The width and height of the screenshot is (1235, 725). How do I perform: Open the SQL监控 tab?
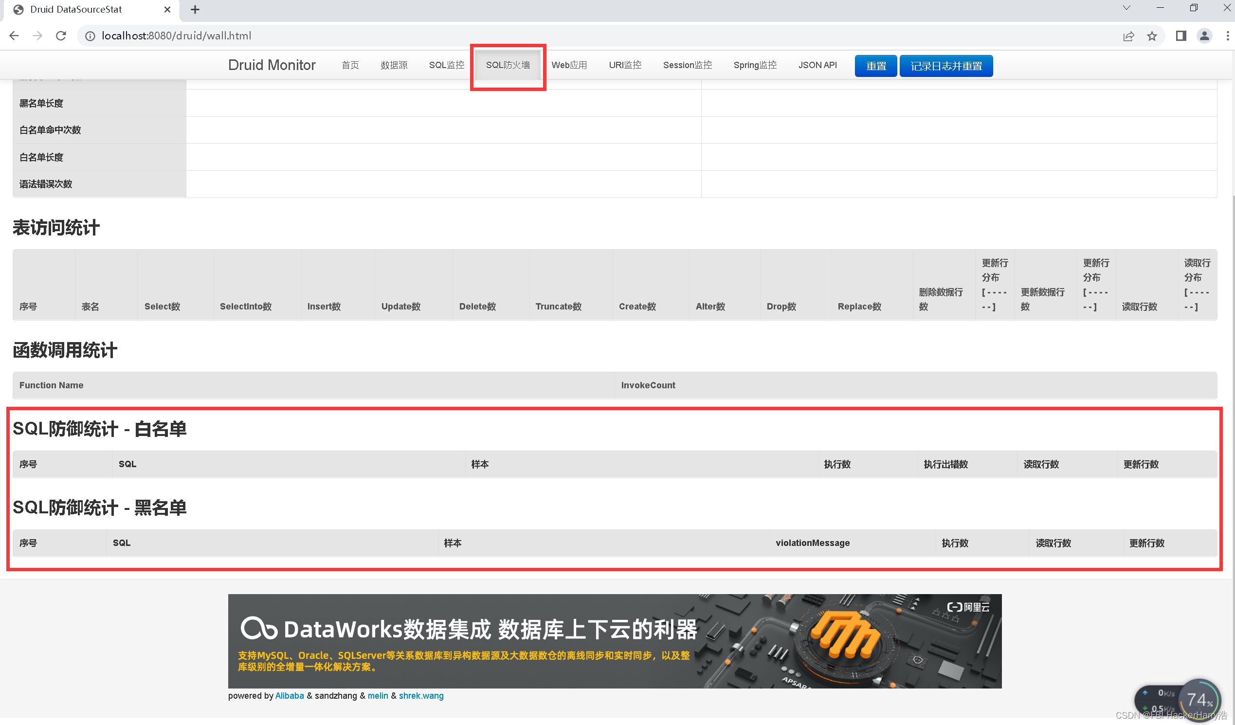coord(447,65)
